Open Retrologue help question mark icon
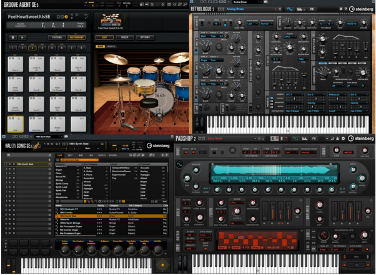This screenshot has height=275, width=376. click(x=345, y=9)
